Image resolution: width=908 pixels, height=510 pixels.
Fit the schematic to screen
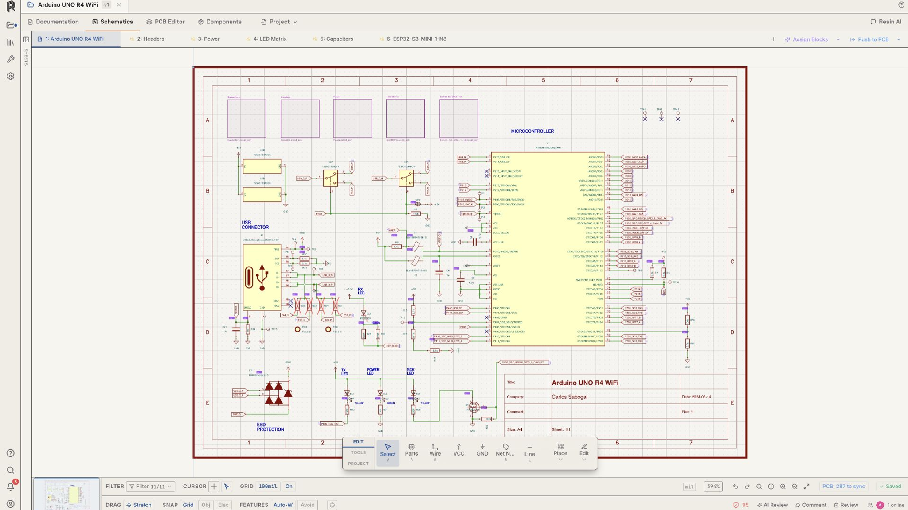(806, 487)
